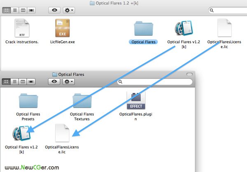
Task: Click the 'Optical Flares Presets' name label
Action: click(x=28, y=116)
